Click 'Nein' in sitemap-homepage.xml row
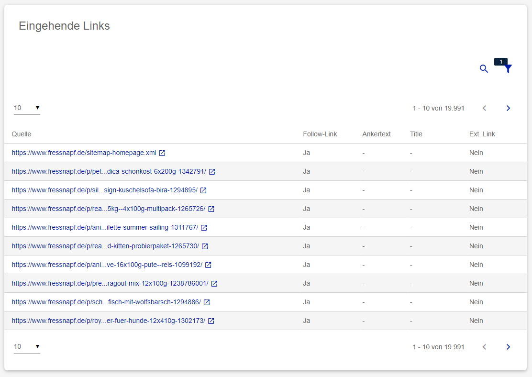The width and height of the screenshot is (532, 377). (x=476, y=153)
